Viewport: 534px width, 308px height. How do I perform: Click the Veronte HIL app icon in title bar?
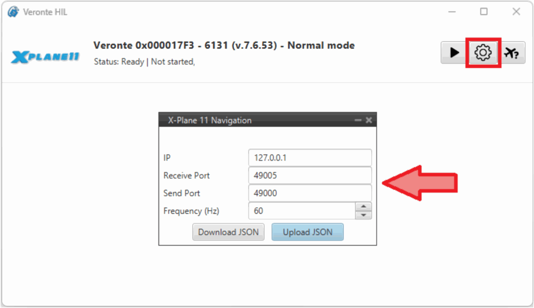coord(13,12)
